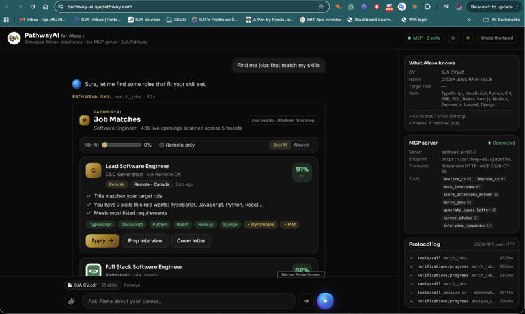Click the Min fit slider track

tap(122, 145)
